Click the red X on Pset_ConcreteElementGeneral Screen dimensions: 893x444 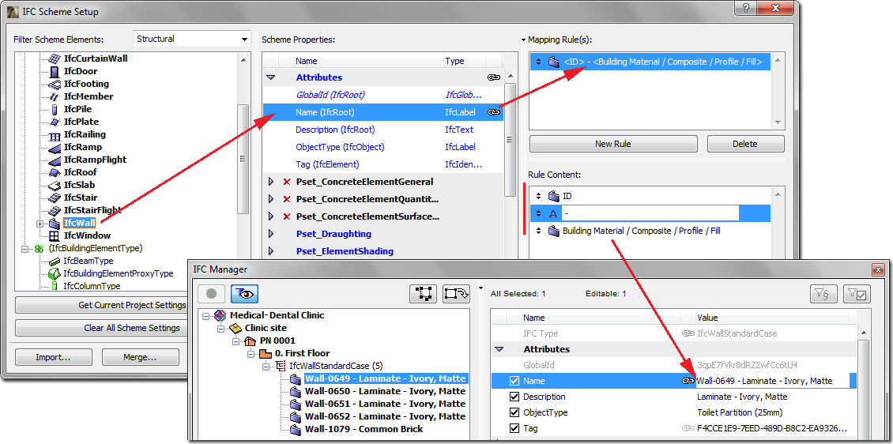click(286, 182)
